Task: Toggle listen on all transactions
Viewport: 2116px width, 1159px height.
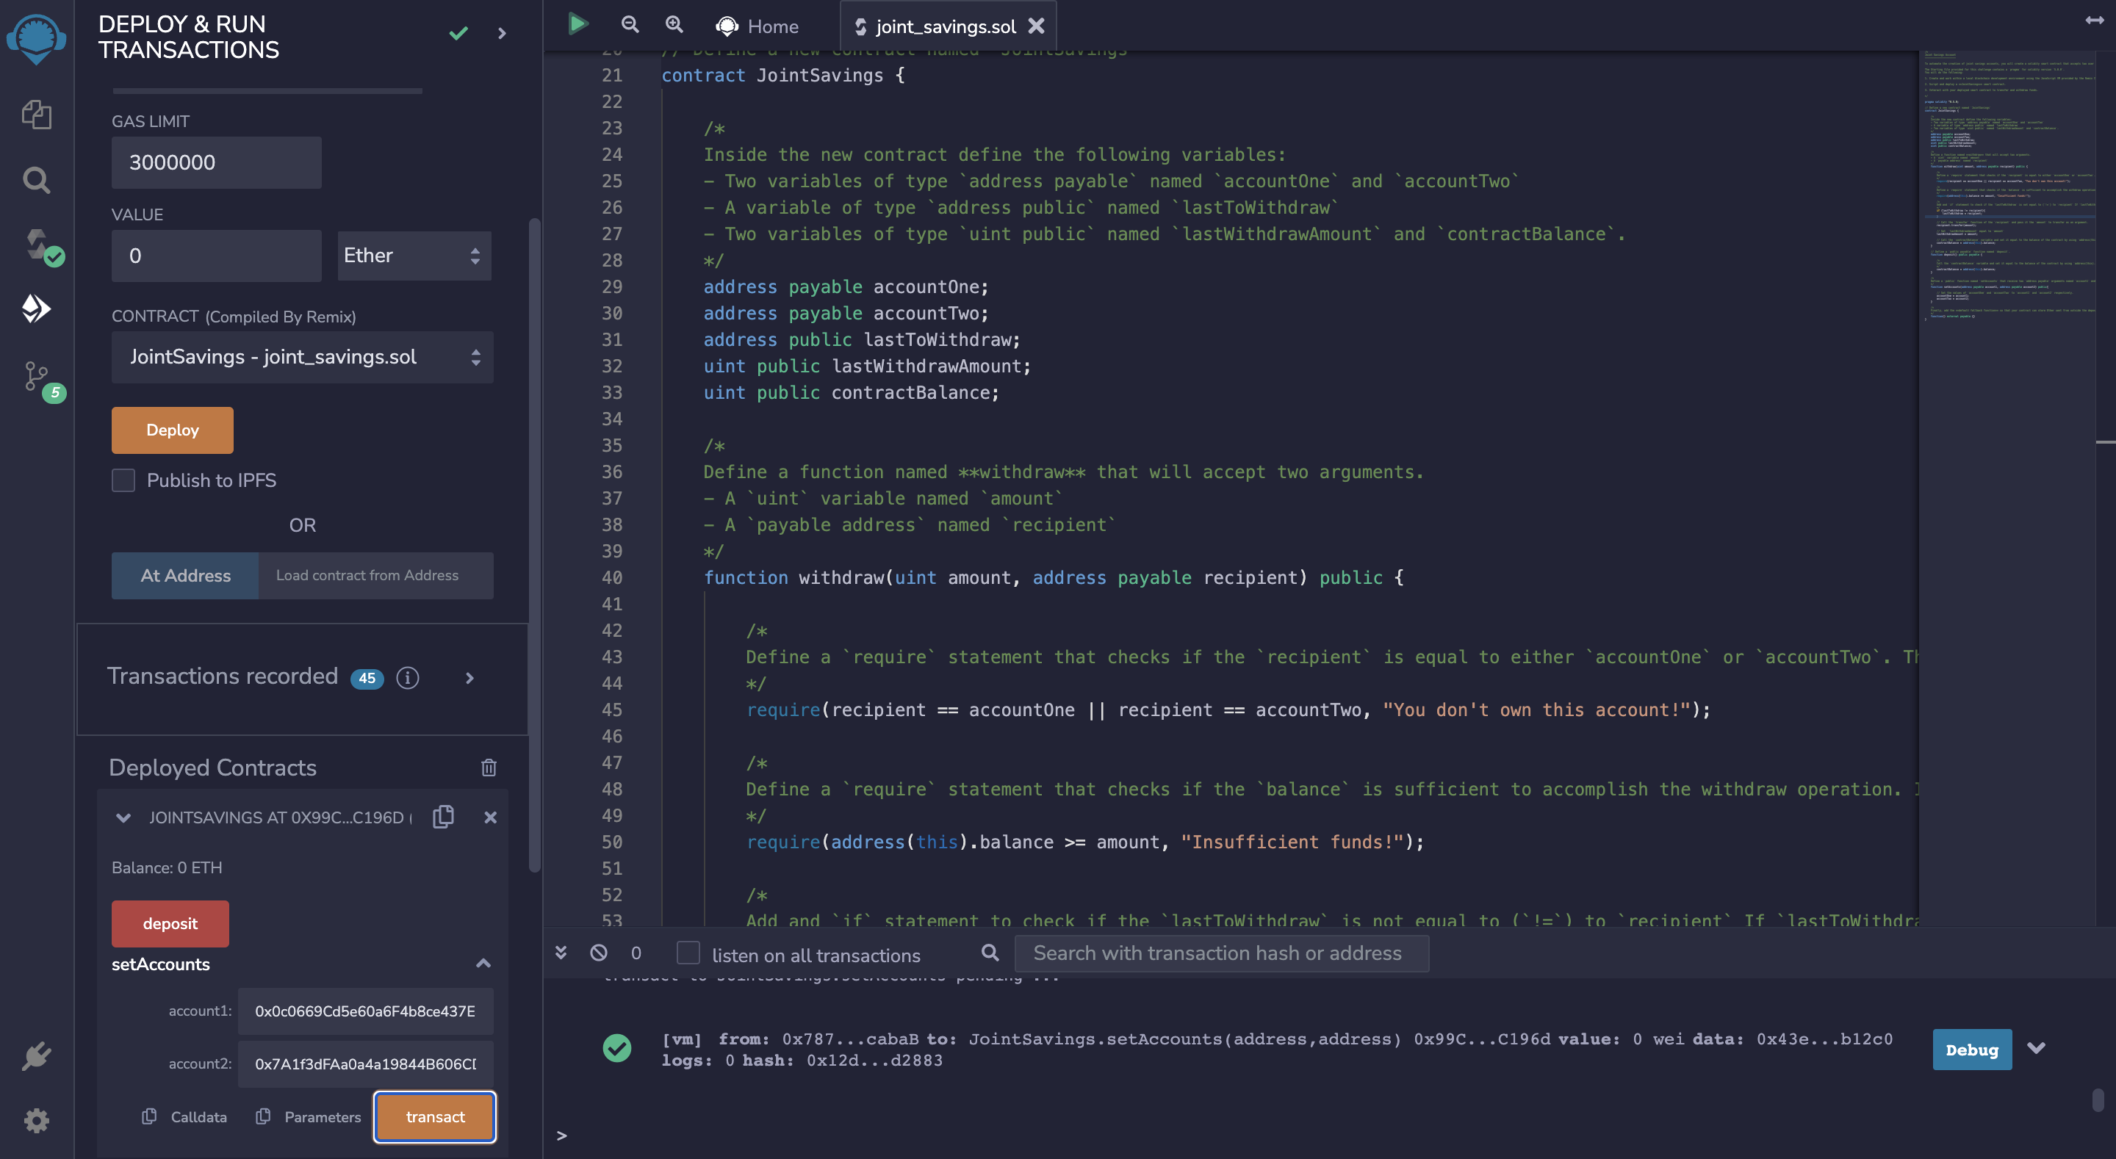Action: pyautogui.click(x=687, y=953)
